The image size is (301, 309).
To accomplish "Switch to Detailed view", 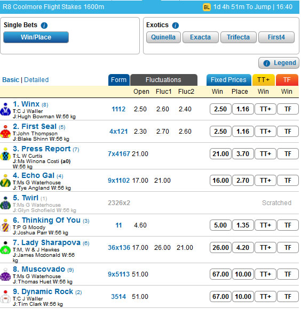I will (x=36, y=80).
